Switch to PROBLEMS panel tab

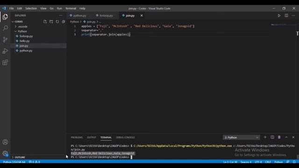77,137
